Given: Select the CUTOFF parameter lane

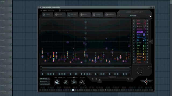Looking at the screenshot, I should click(140, 57).
